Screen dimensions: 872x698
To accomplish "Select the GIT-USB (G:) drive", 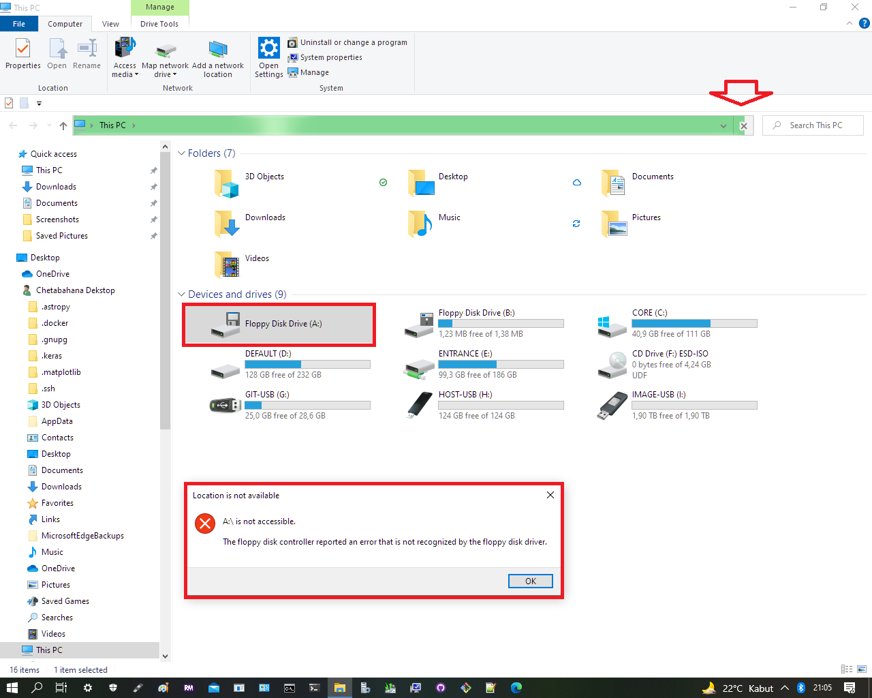I will click(292, 406).
